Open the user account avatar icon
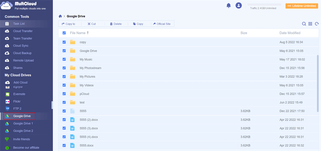 239,5
